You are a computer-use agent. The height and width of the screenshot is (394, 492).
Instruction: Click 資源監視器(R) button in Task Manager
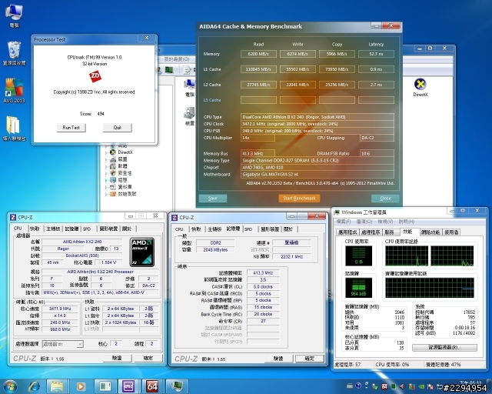pos(444,347)
